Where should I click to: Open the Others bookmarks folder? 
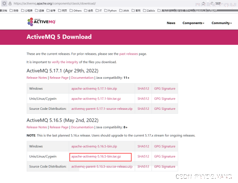[x=75, y=10]
